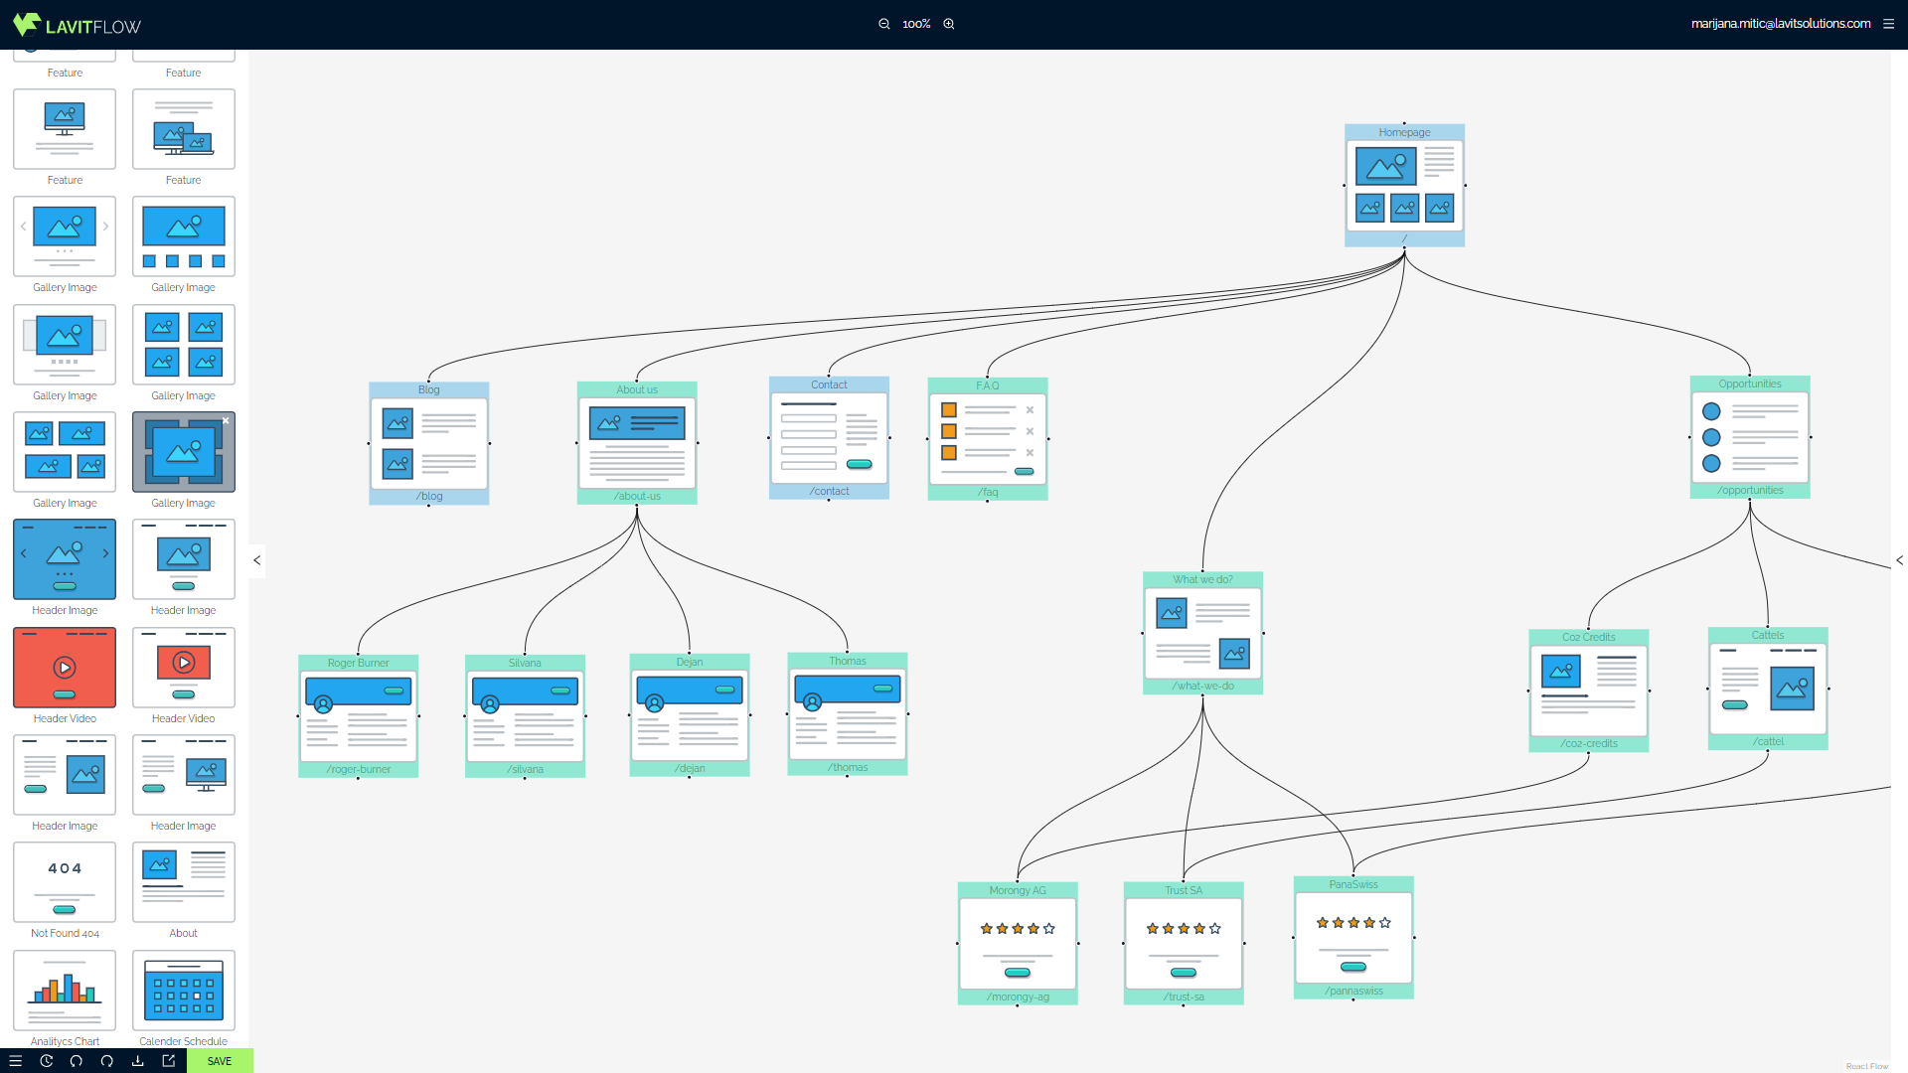Select the Not Found 404 component
Image resolution: width=1908 pixels, height=1073 pixels.
[65, 882]
